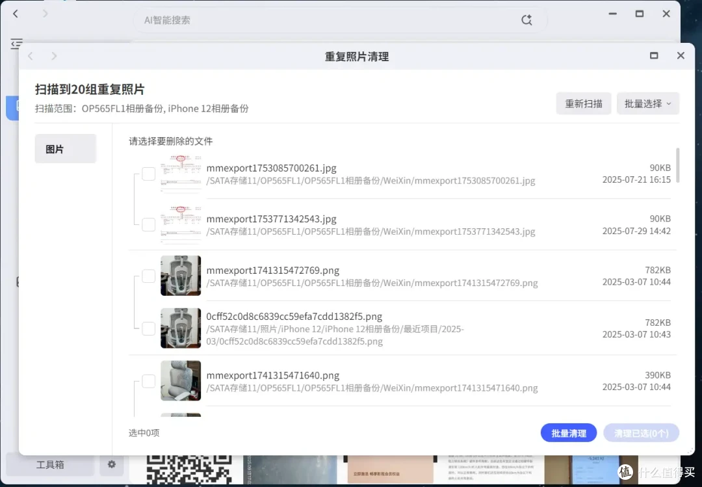Viewport: 702px width, 487px height.
Task: Open thumbnail of mmexport1753085700261.jpg
Action: click(181, 174)
